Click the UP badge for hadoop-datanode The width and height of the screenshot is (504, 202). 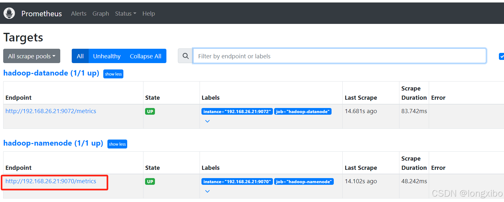coord(150,112)
